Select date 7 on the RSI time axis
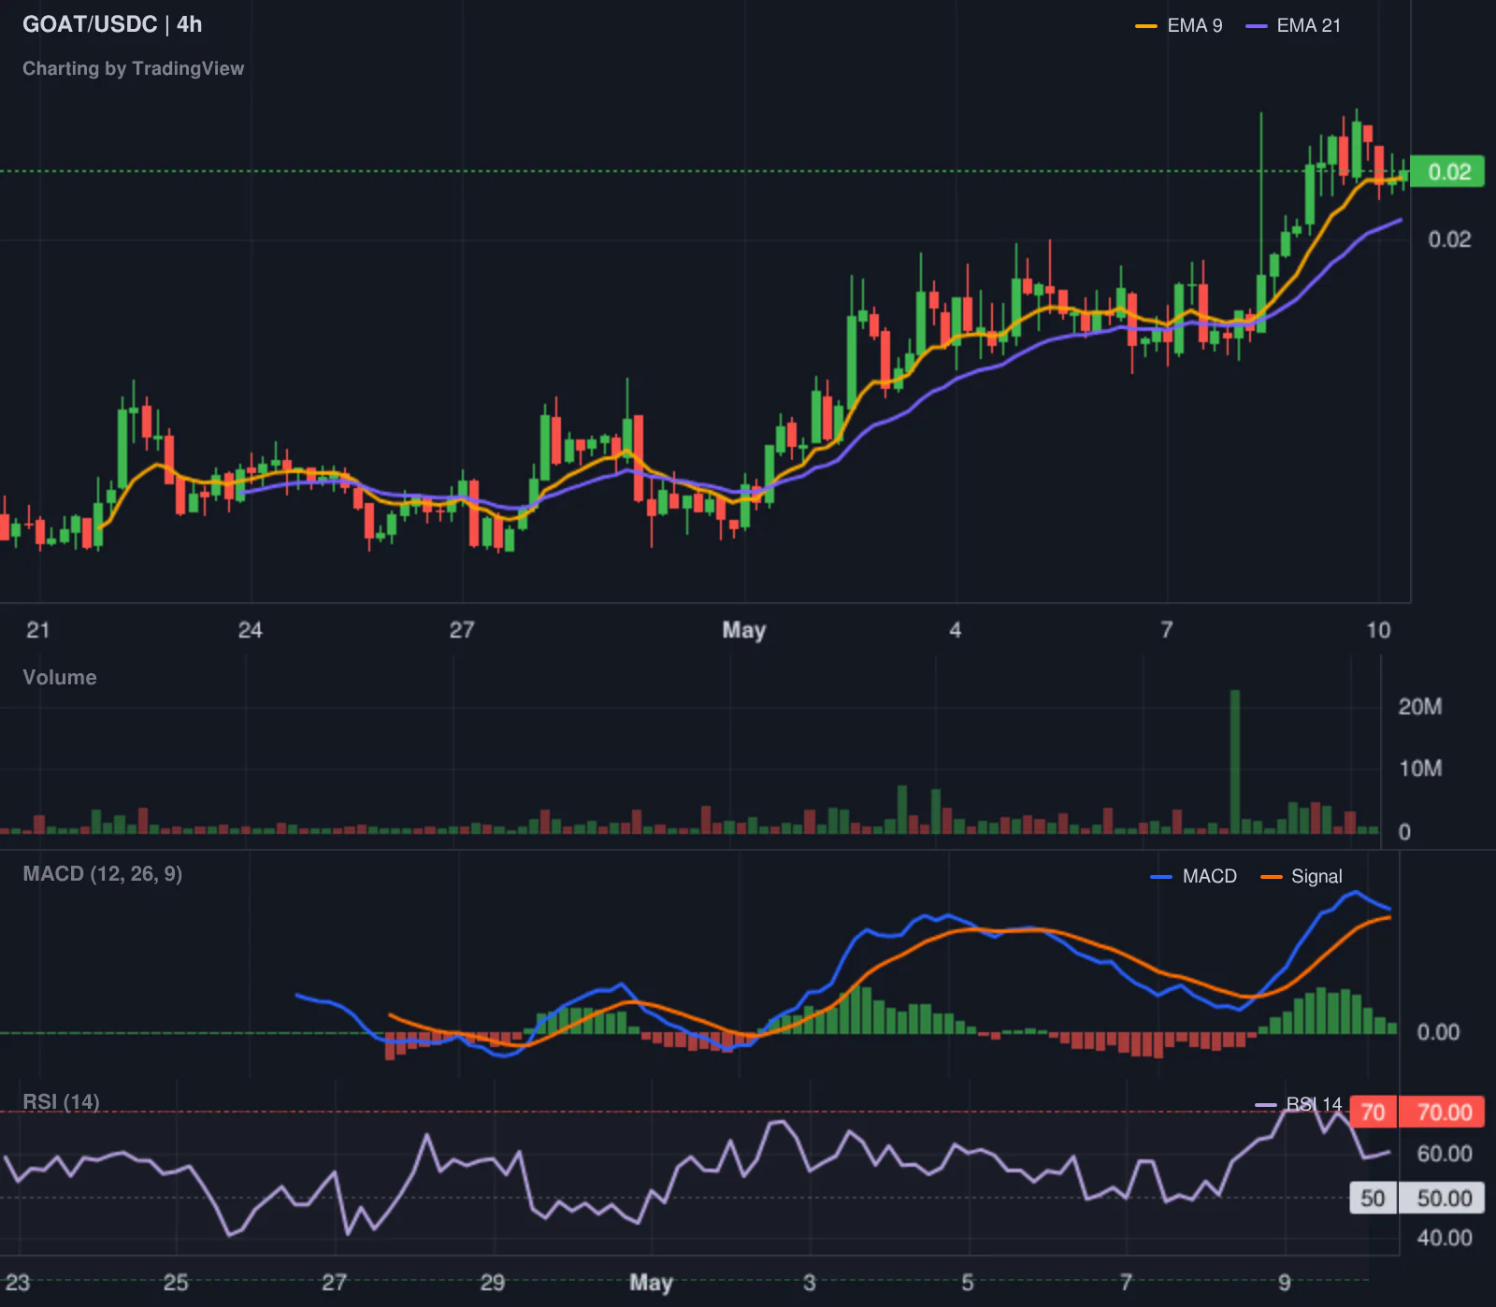This screenshot has width=1496, height=1307. coord(1126,1283)
